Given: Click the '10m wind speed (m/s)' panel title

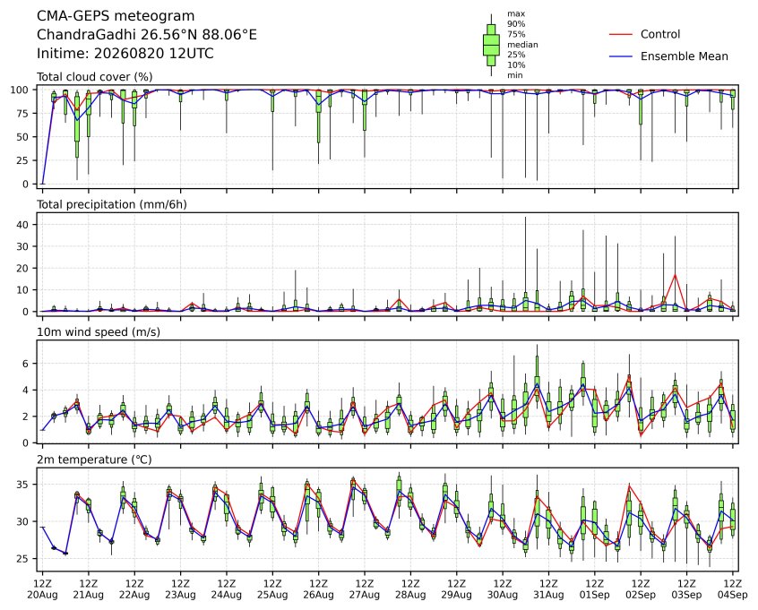Looking at the screenshot, I should 99,332.
